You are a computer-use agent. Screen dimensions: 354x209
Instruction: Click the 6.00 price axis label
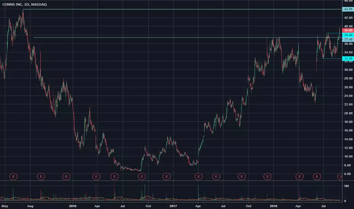[348, 174]
